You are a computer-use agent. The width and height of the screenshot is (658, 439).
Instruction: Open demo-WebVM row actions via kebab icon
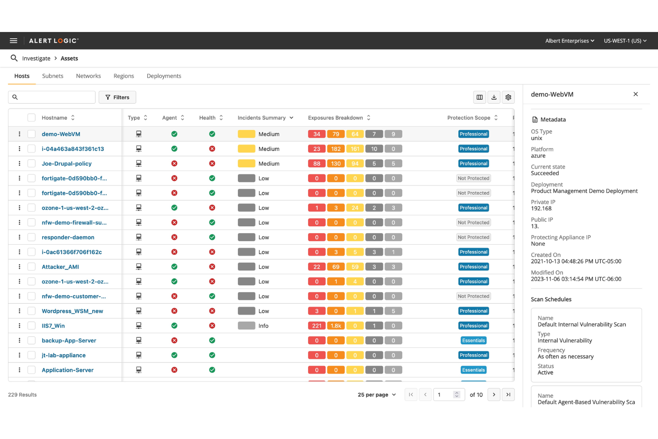[x=19, y=133]
